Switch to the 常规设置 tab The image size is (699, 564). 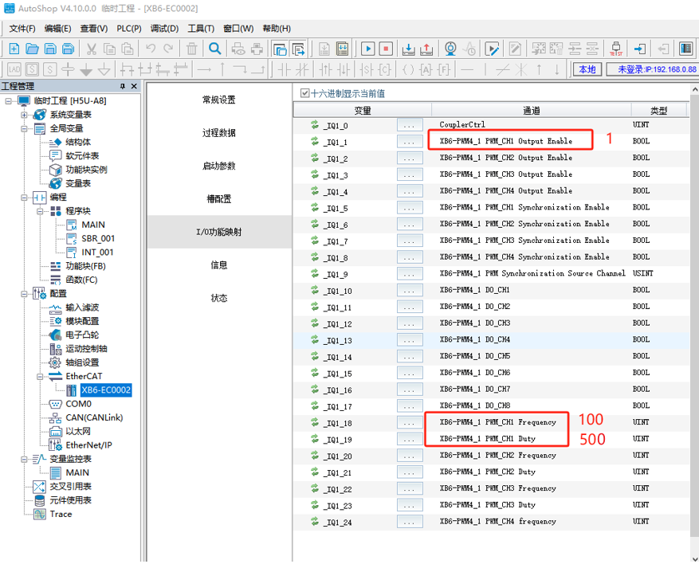[219, 100]
